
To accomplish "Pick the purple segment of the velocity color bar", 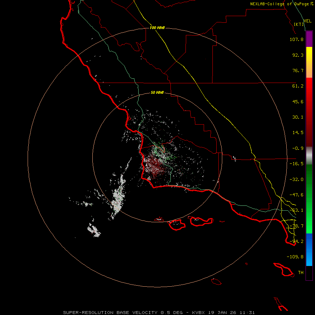I will [x=309, y=39].
